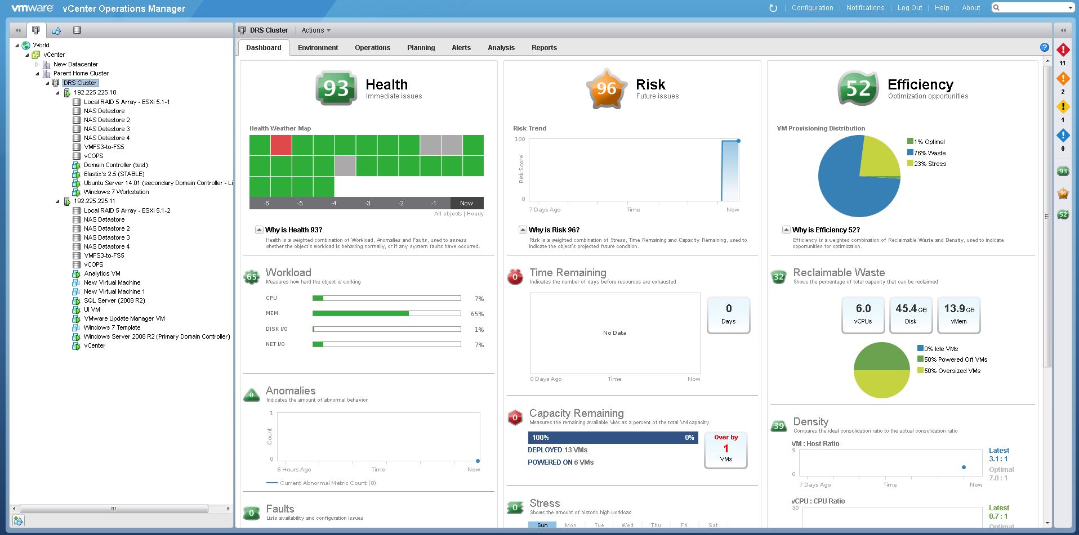Click the blue info alerts icon
1079x535 pixels.
click(x=1063, y=136)
